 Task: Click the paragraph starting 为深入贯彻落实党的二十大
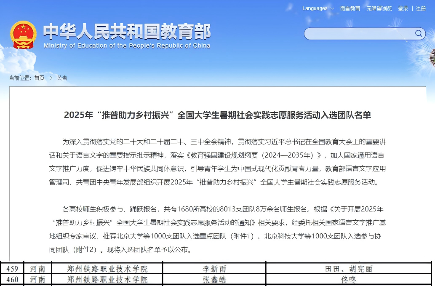pyautogui.click(x=217, y=162)
